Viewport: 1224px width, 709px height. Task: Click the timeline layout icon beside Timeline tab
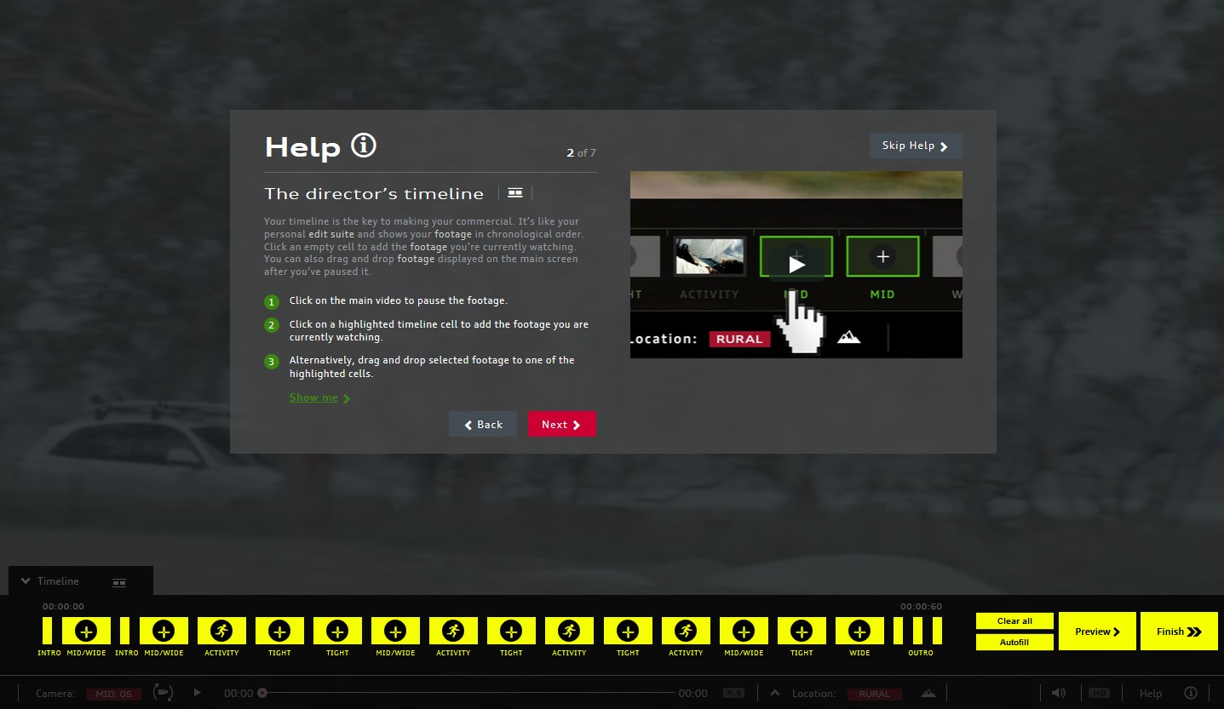[119, 582]
